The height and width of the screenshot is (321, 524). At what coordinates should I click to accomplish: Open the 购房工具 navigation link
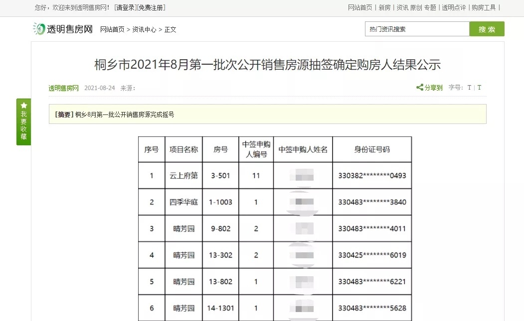click(x=484, y=7)
